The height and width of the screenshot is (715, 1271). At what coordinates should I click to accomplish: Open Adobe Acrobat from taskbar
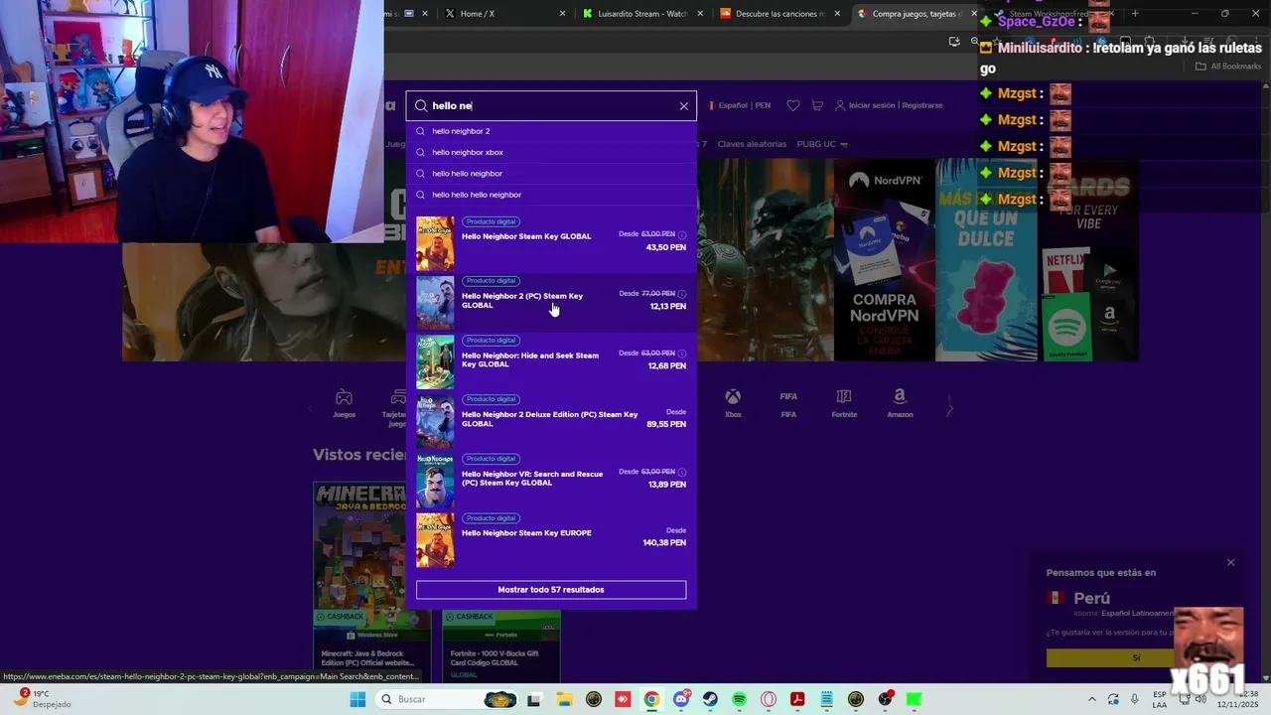tap(797, 699)
